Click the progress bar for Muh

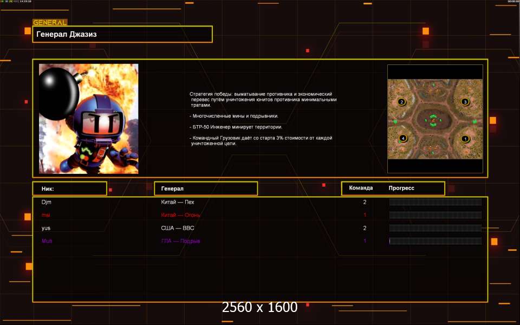click(x=435, y=241)
